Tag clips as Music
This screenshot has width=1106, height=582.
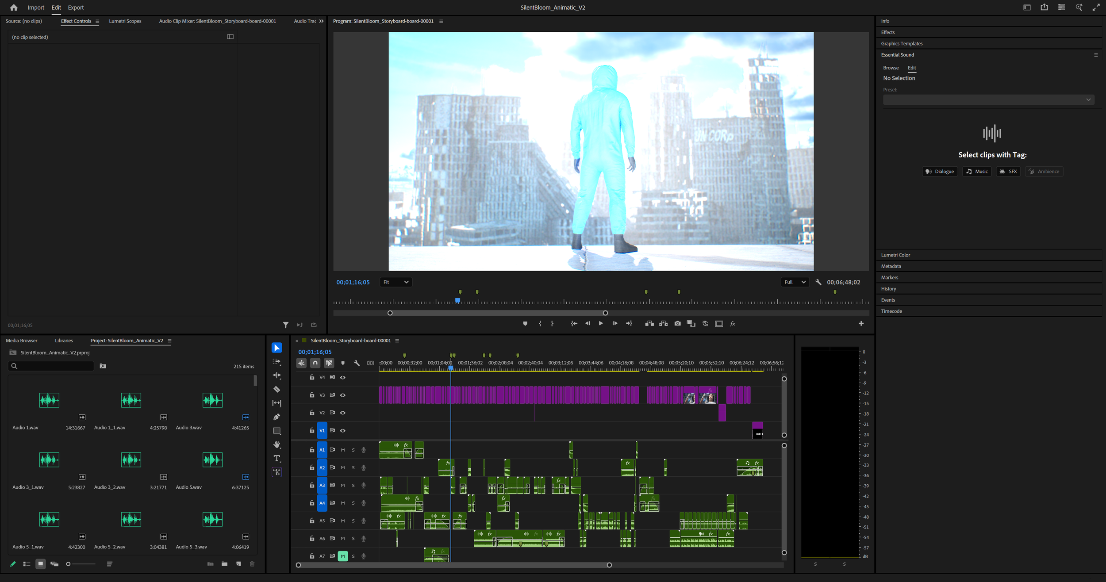click(x=977, y=172)
